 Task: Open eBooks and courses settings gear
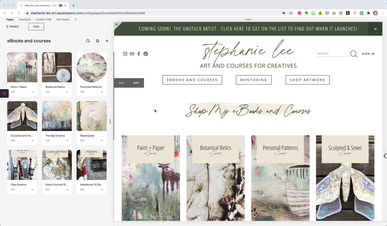pos(98,41)
